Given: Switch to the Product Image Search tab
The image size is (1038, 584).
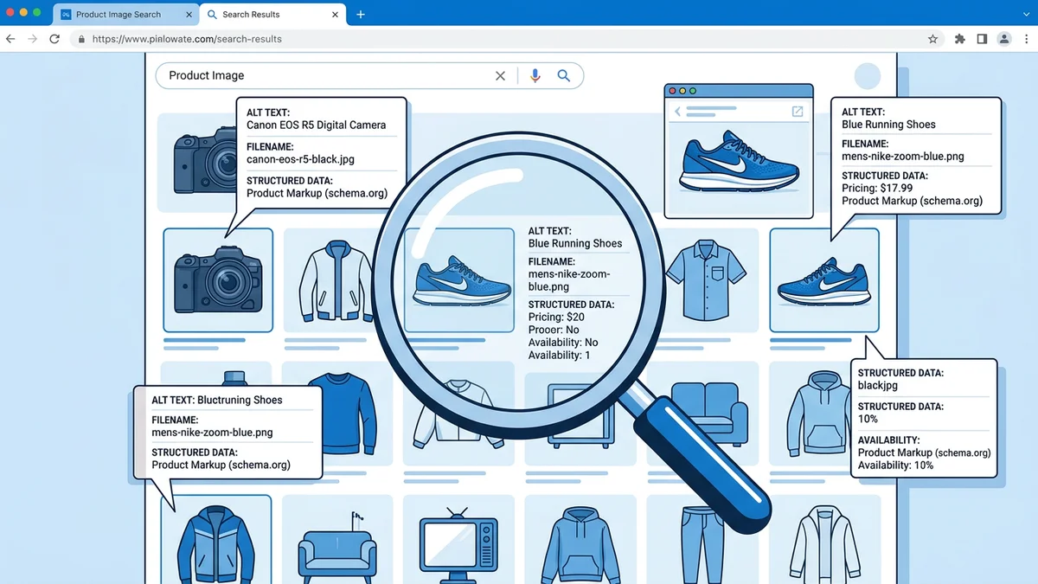Looking at the screenshot, I should (x=125, y=14).
